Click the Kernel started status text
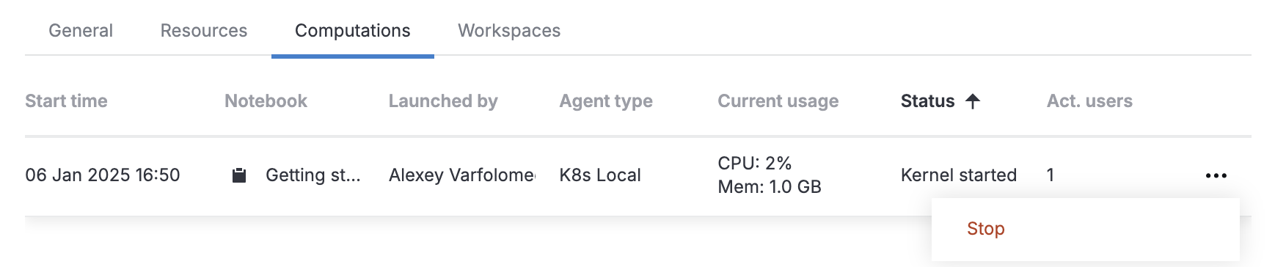The image size is (1275, 267). pos(959,175)
